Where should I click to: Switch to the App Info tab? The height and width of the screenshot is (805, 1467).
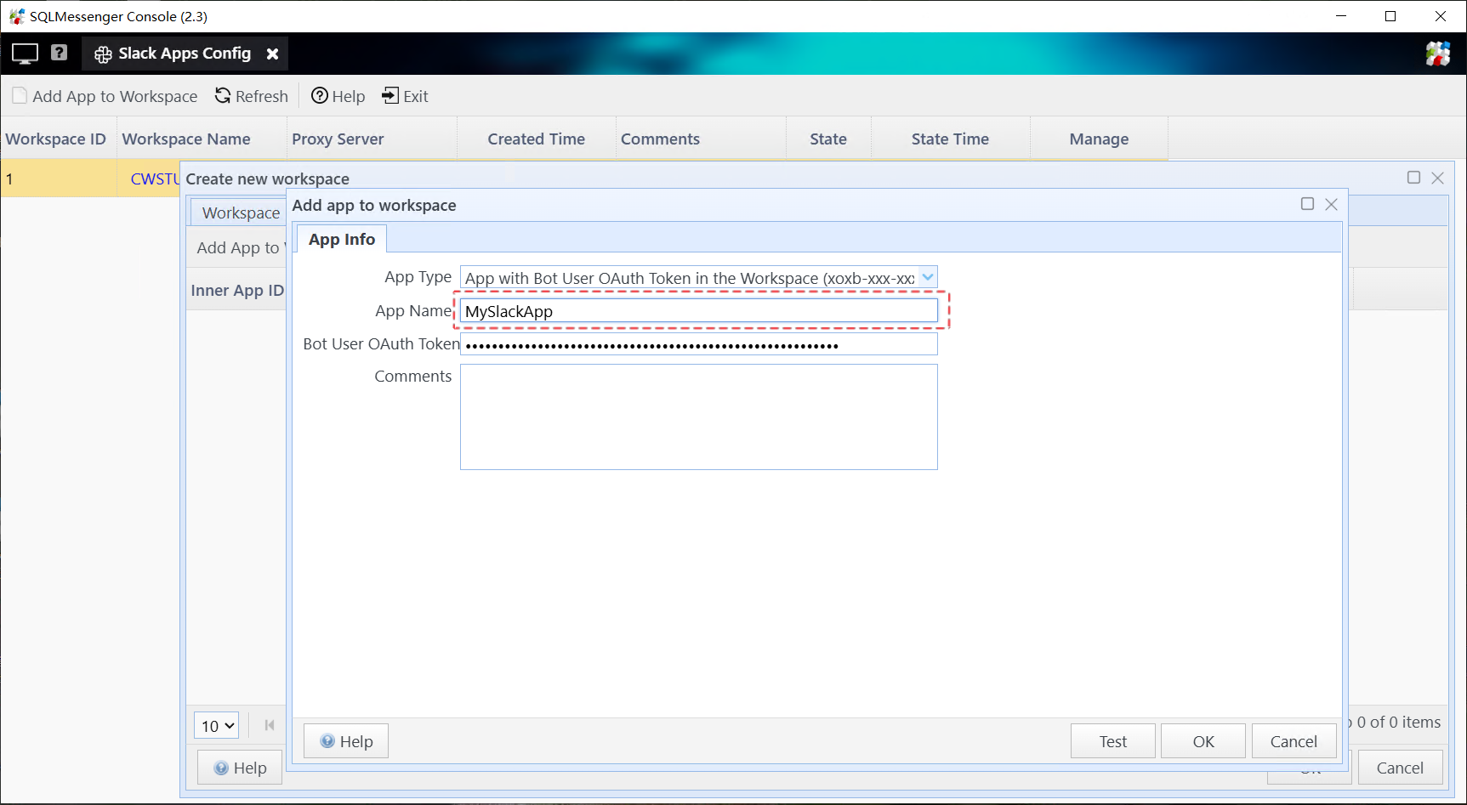point(341,239)
